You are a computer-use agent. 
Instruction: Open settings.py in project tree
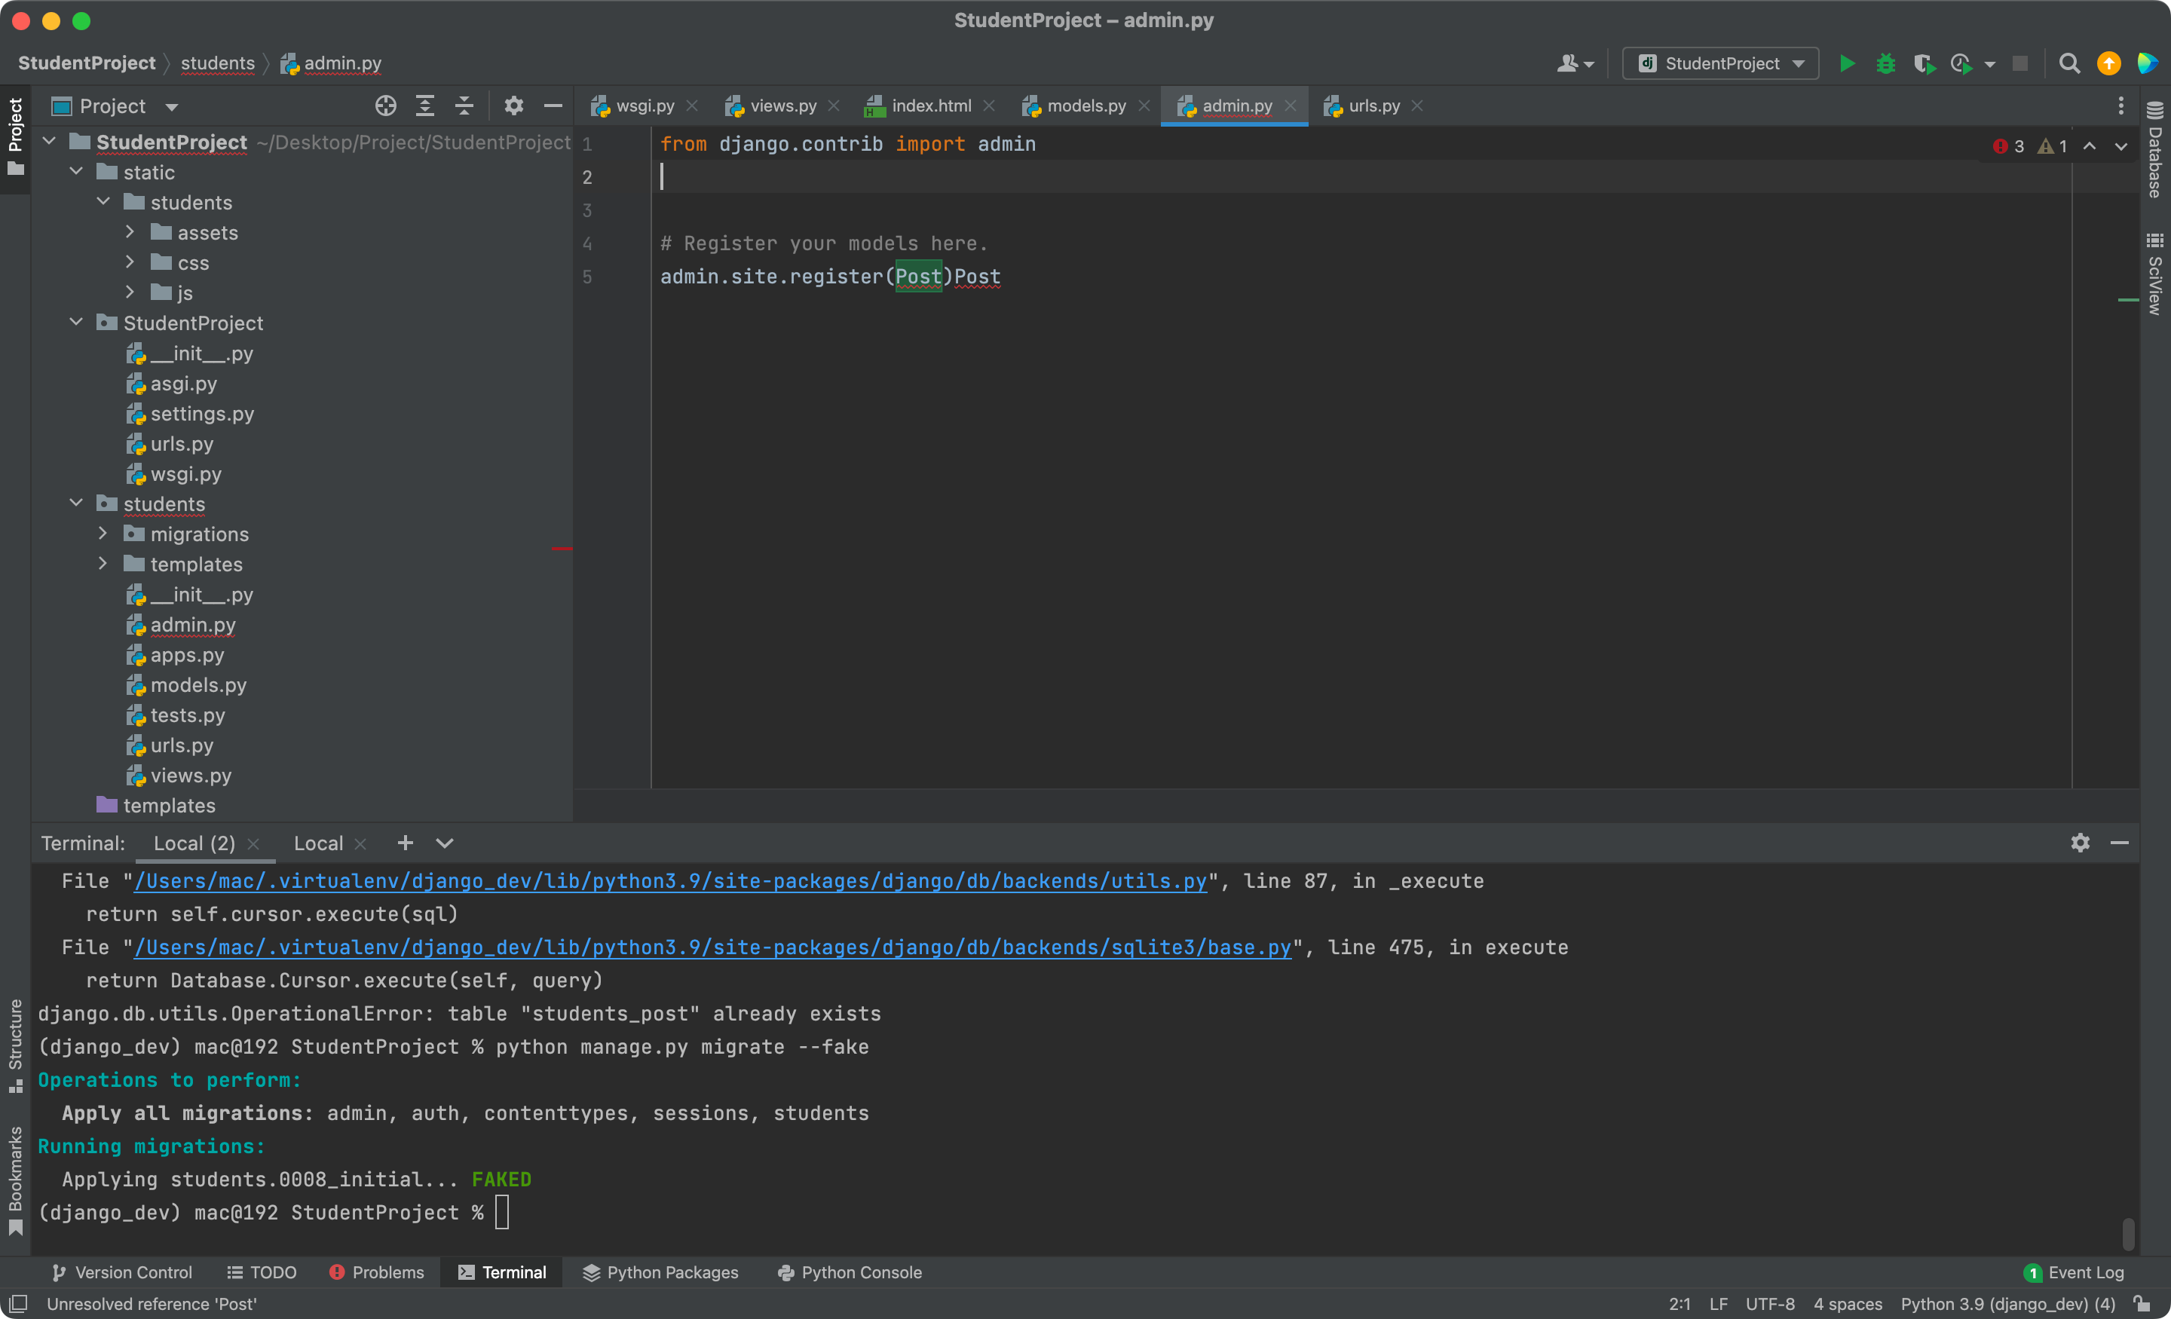202,413
